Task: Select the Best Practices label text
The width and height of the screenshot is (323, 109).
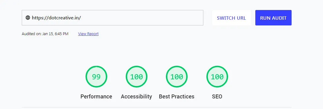Action: 176,96
